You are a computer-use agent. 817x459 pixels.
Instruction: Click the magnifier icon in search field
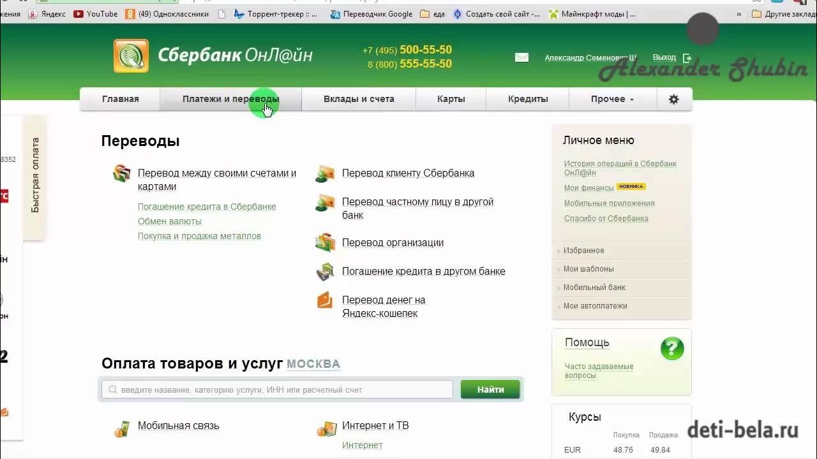point(113,390)
